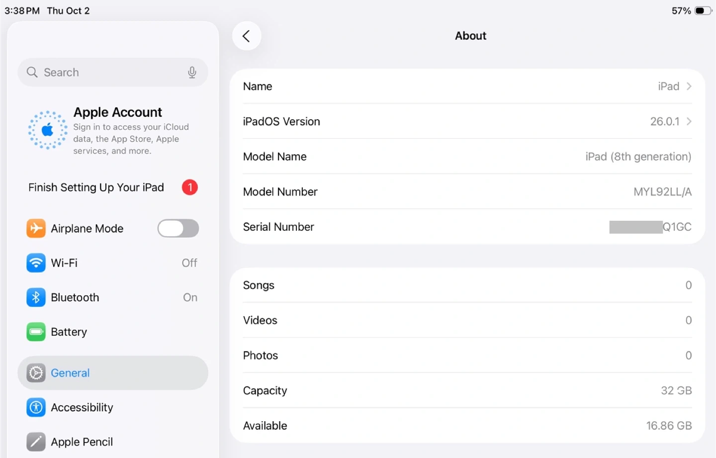Tap the orange Airplane Mode icon
Image resolution: width=716 pixels, height=458 pixels.
(x=36, y=228)
